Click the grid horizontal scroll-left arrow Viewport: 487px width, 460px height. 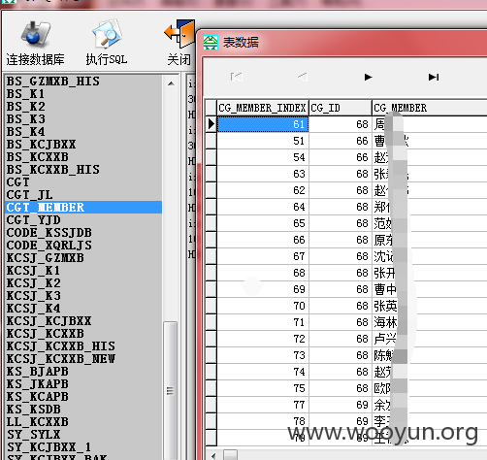click(x=213, y=455)
